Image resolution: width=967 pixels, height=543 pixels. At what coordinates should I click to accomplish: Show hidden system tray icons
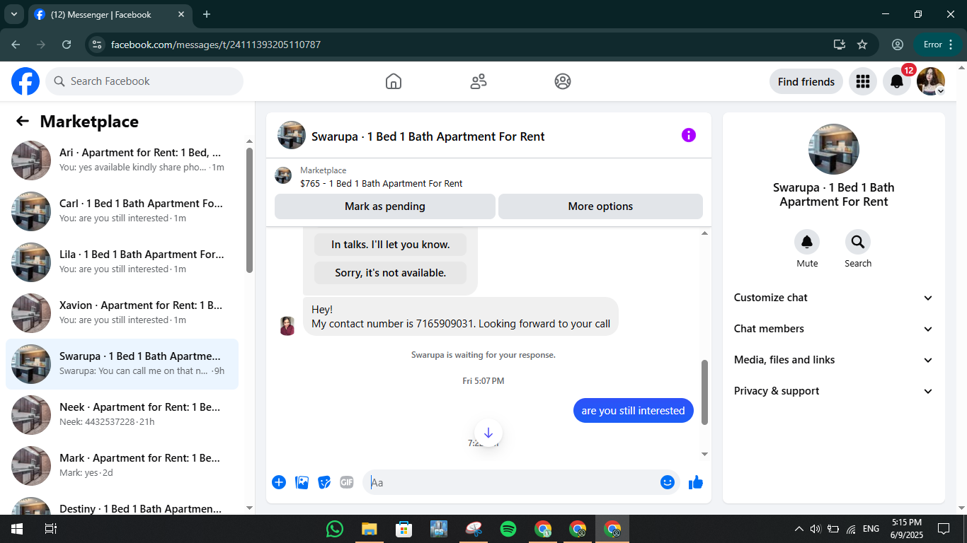click(799, 529)
